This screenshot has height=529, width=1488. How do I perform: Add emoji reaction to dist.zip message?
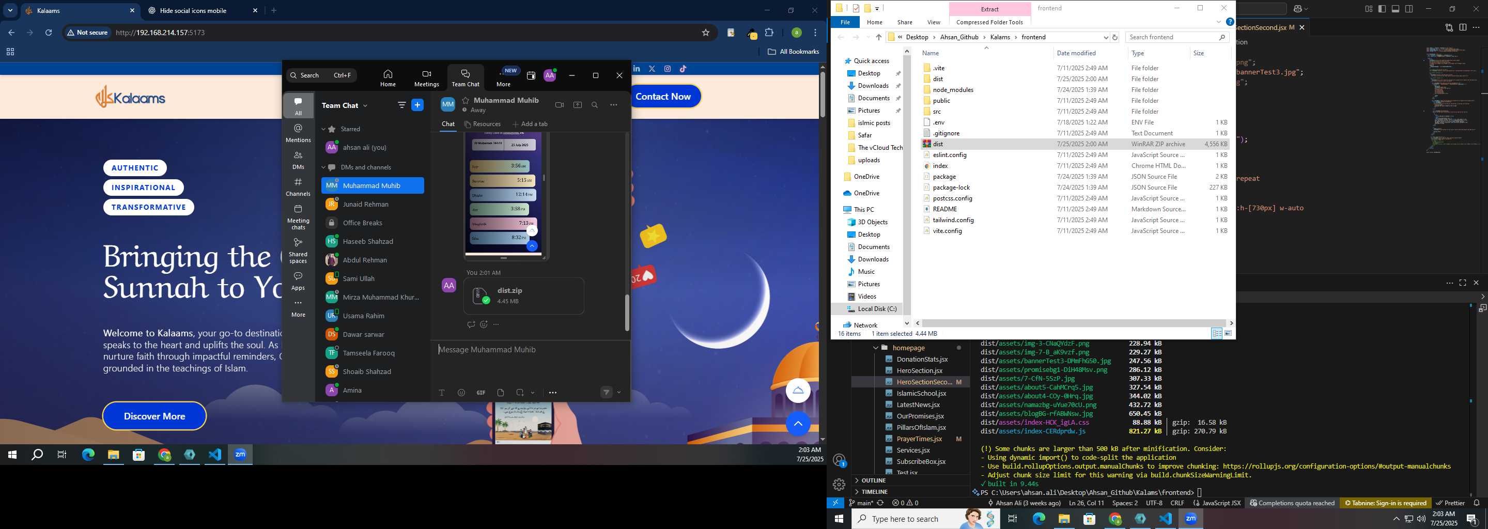pyautogui.click(x=484, y=324)
